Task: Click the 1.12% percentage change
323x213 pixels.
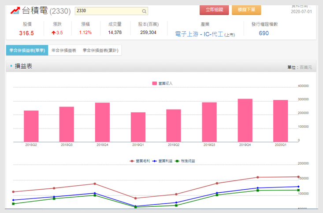Action: pos(85,32)
